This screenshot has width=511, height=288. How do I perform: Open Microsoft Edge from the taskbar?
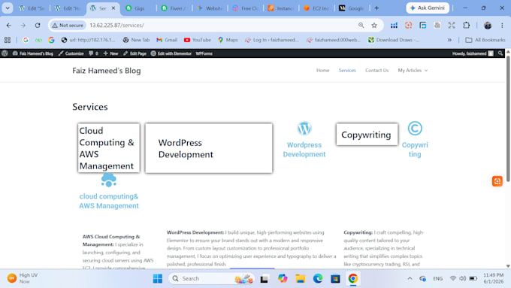point(318,278)
